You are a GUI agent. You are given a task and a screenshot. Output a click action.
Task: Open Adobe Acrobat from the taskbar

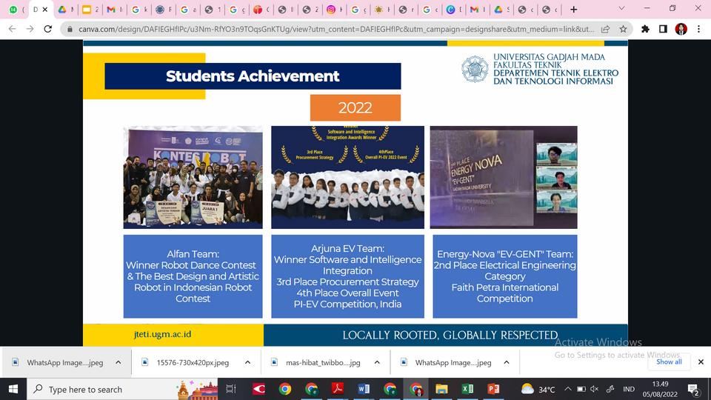[338, 389]
